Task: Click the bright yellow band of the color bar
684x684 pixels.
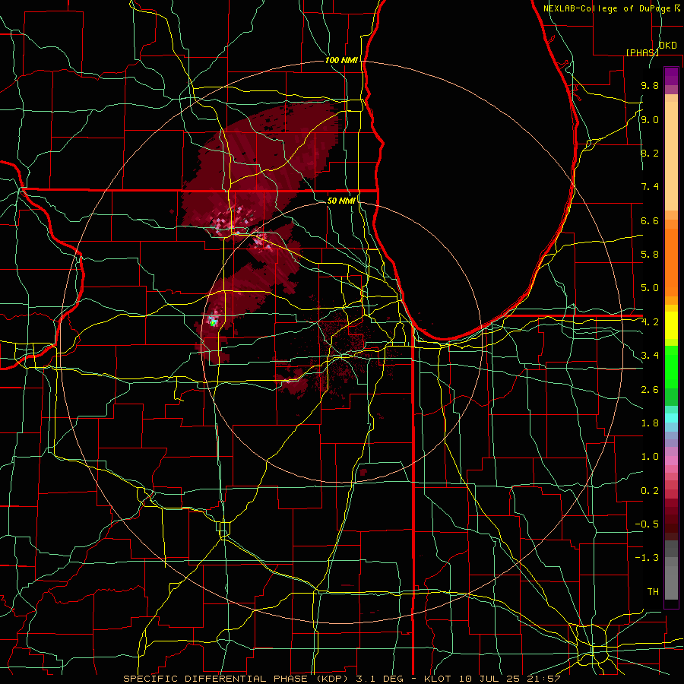Action: point(671,325)
